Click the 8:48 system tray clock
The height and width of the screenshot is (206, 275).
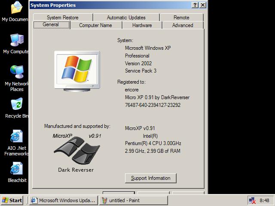tap(265, 200)
